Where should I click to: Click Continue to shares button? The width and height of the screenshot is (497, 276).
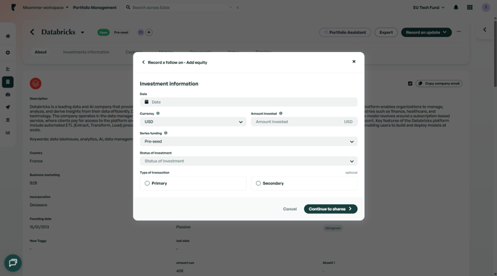(x=331, y=208)
